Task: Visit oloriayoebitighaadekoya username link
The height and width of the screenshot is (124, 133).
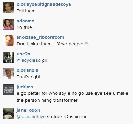Action: [44, 4]
